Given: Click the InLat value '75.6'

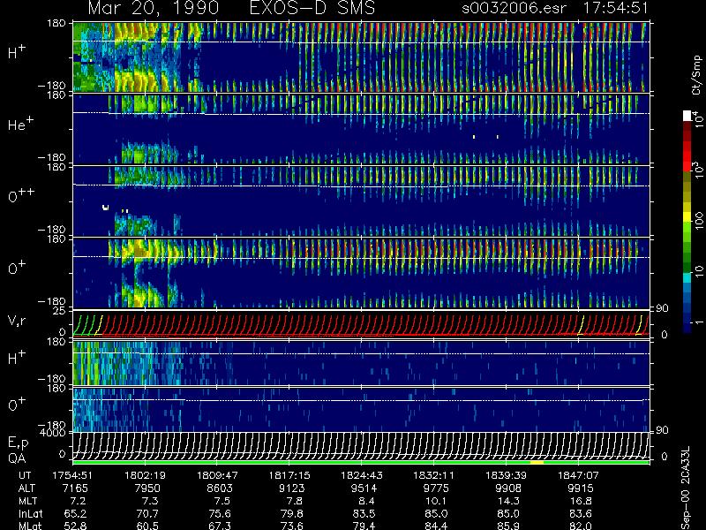Looking at the screenshot, I should coord(220,513).
